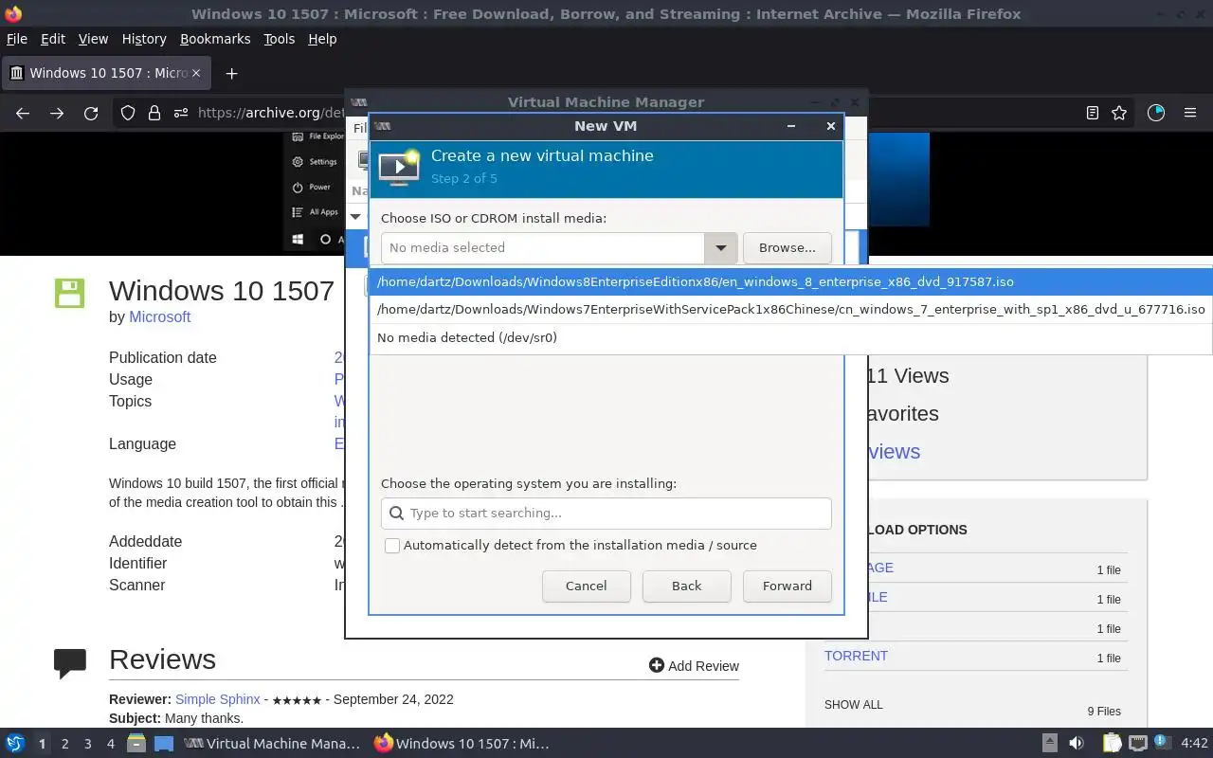Click the archive.org URL in address bar
1213x758 pixels.
(270, 113)
